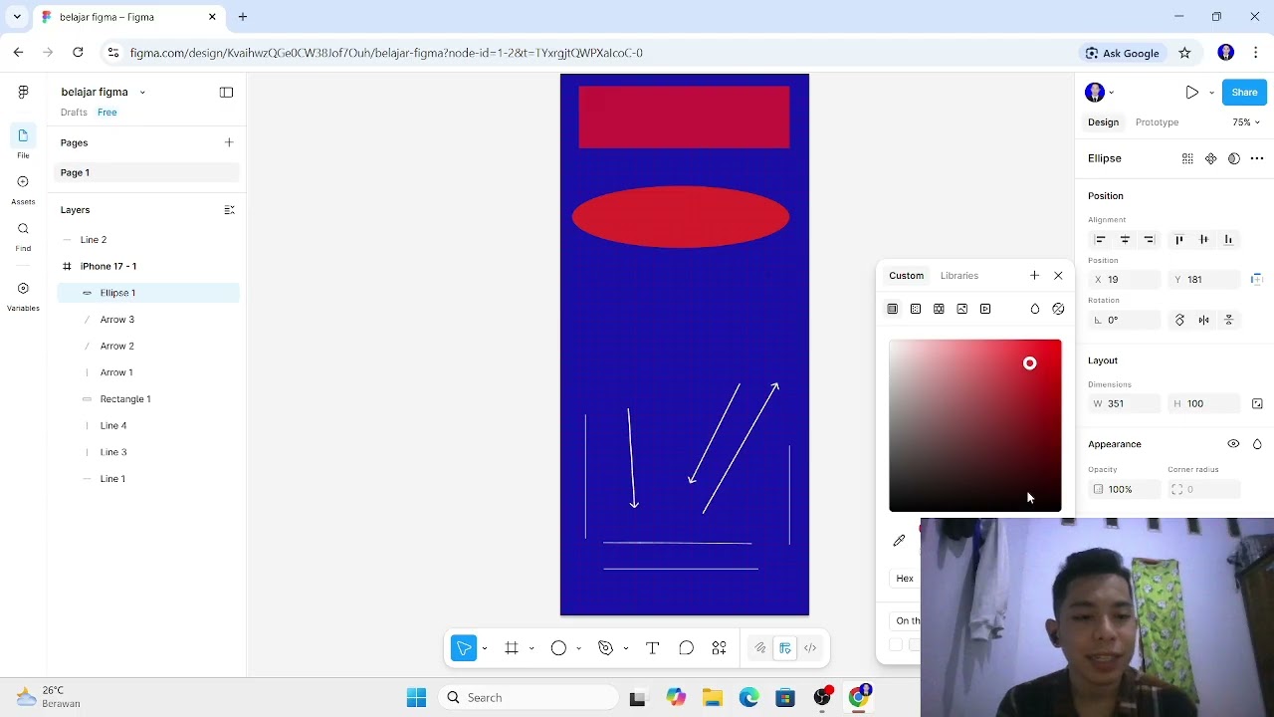
Task: Expand Pen tool options arrow
Action: [x=625, y=648]
